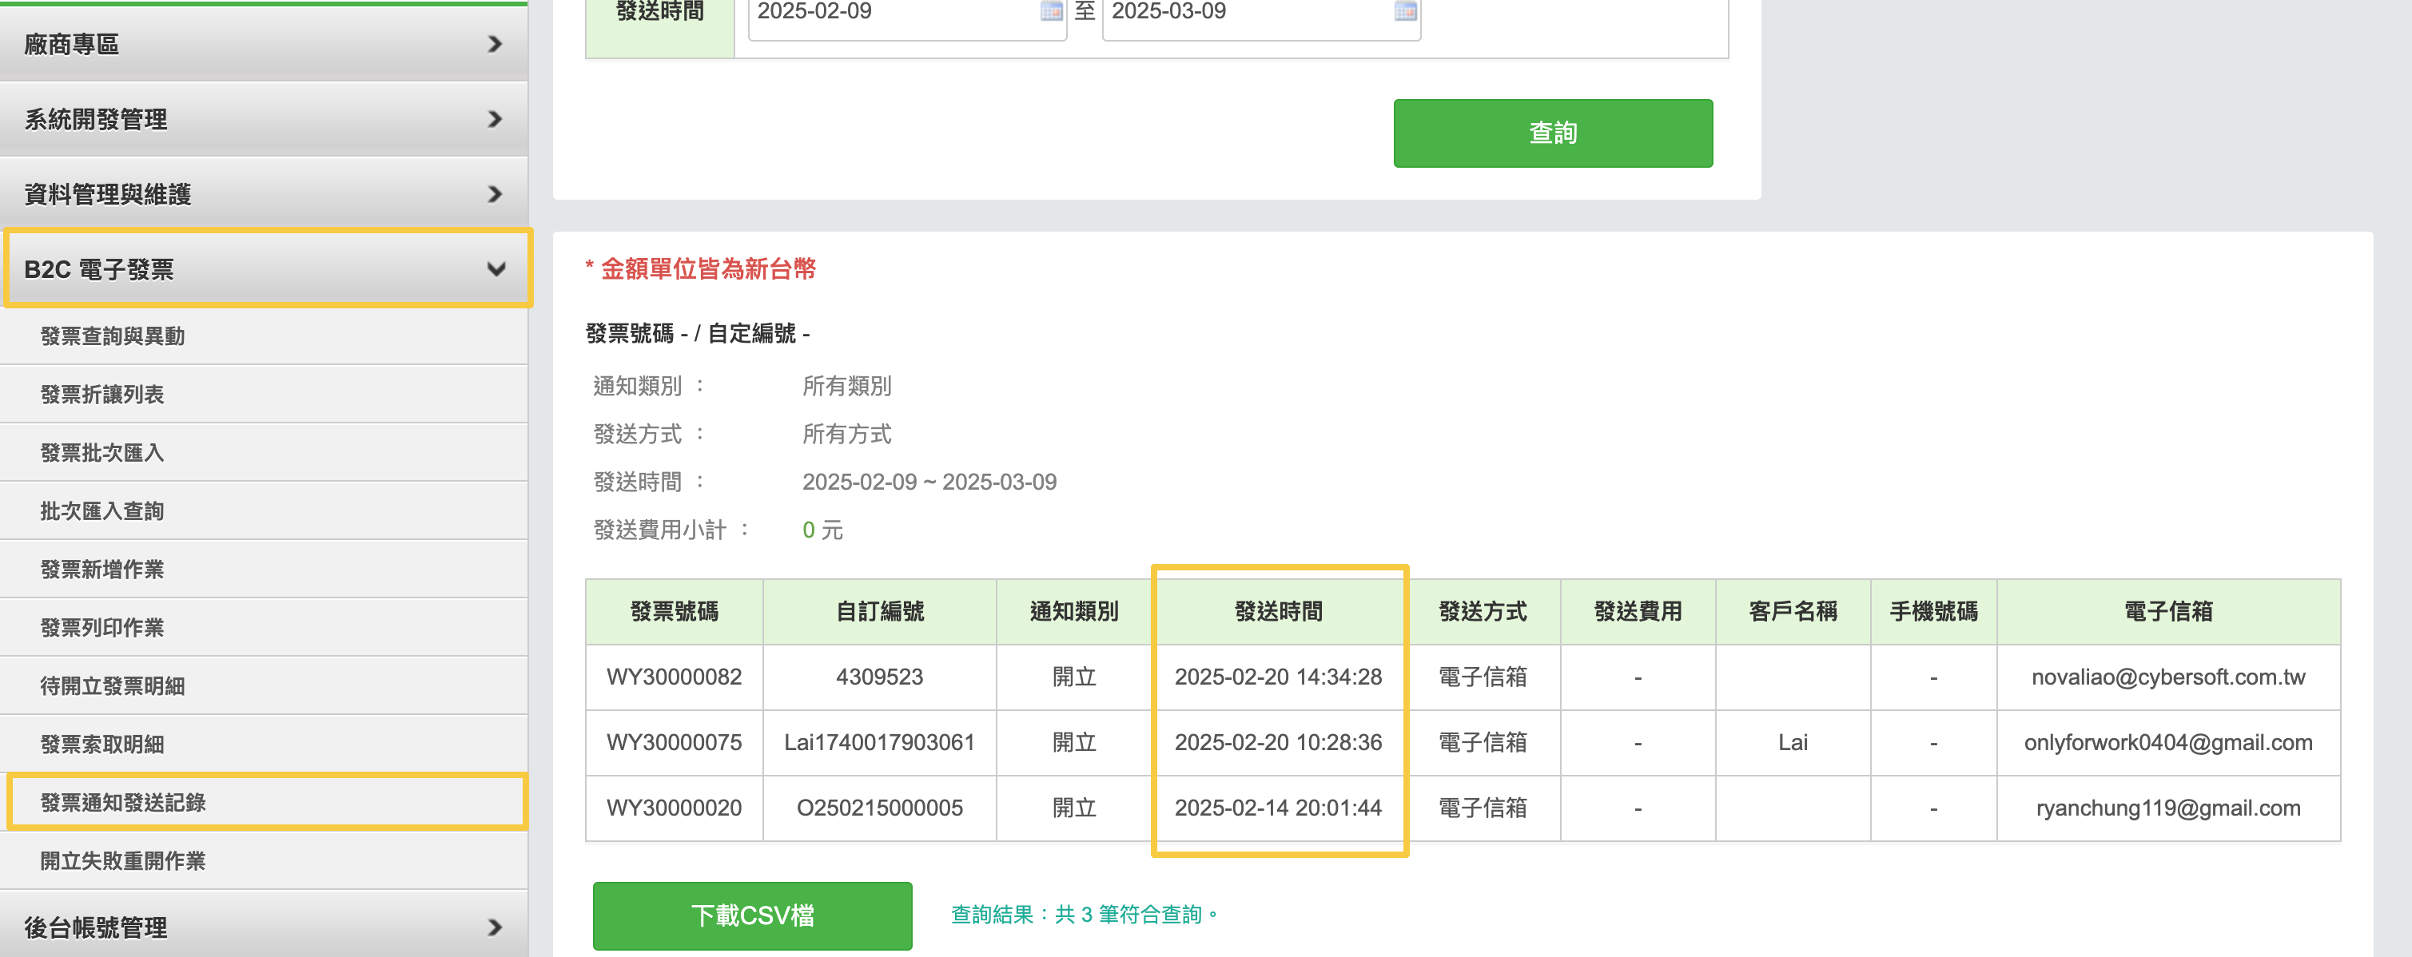Click email novaliao@cybersoft.com.tw cell
The height and width of the screenshot is (957, 2412).
click(x=2167, y=677)
